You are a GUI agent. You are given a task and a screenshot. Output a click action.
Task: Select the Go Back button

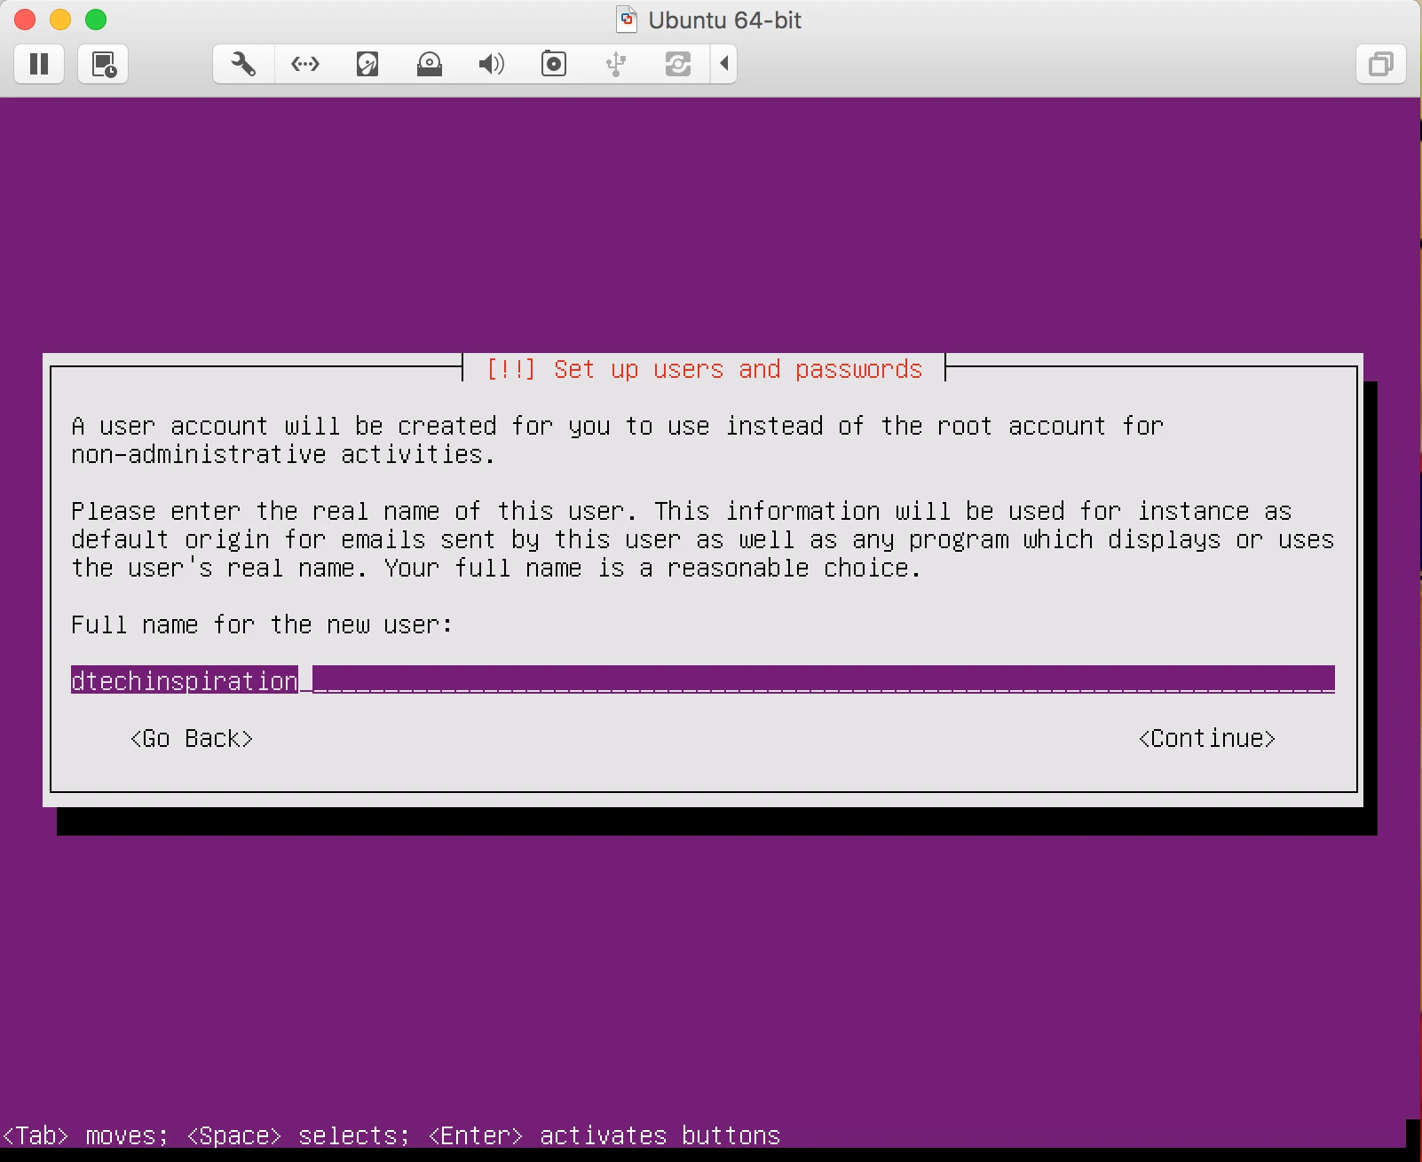tap(192, 738)
